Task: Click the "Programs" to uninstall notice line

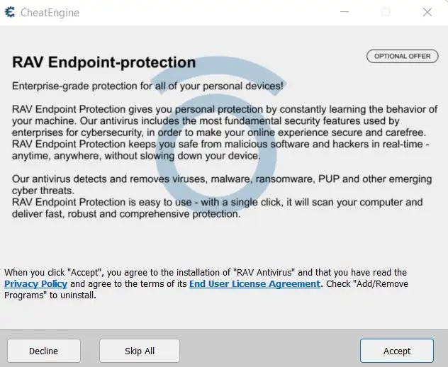Action: point(50,295)
